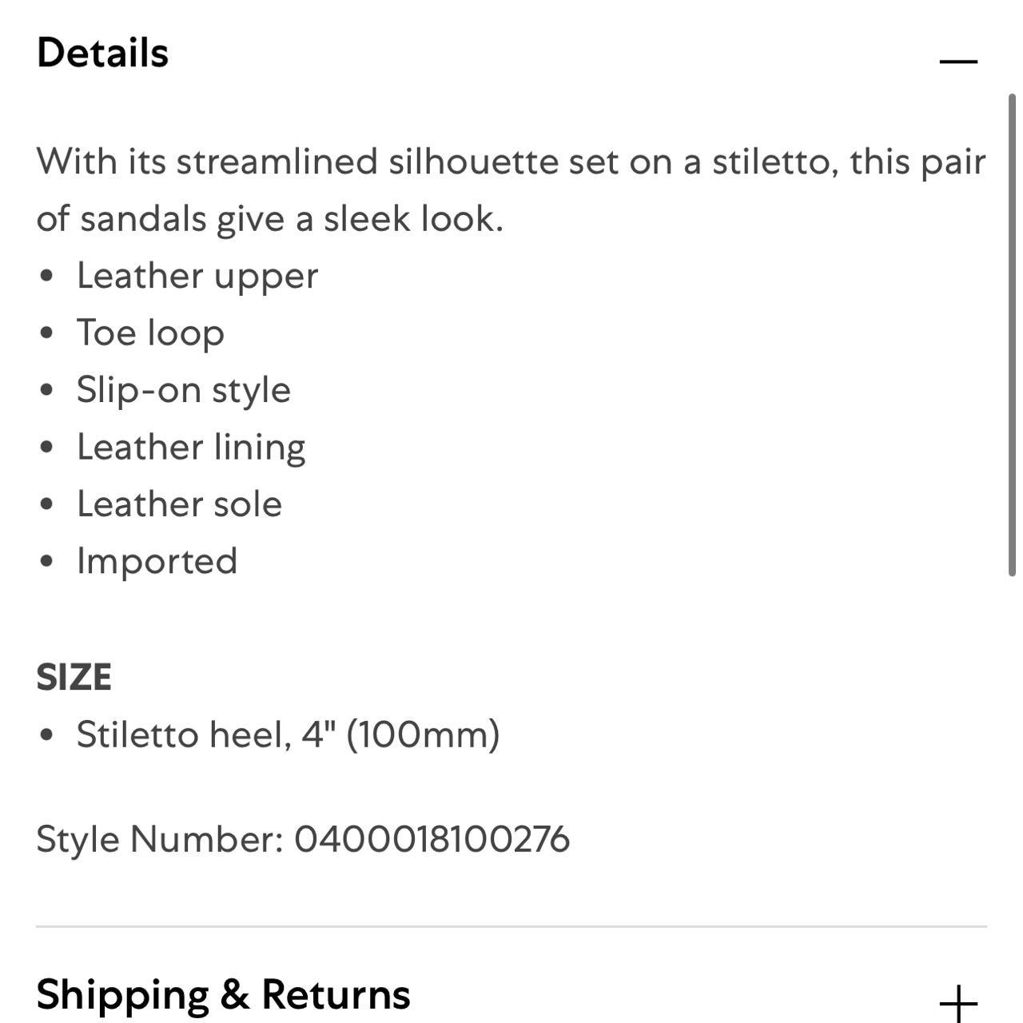Image resolution: width=1023 pixels, height=1023 pixels.
Task: Click the streamlined silhouette description paragraph
Action: pos(511,190)
